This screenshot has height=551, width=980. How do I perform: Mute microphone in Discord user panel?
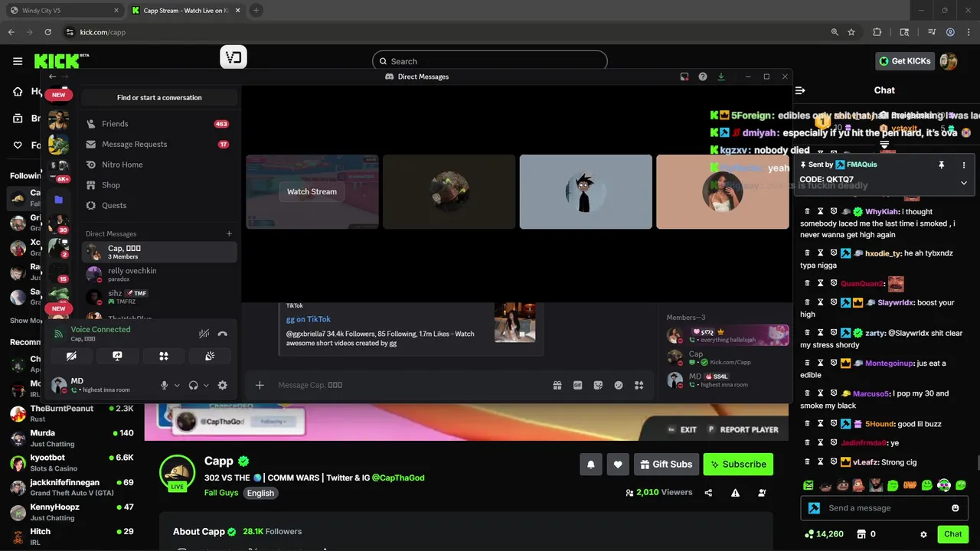coord(164,386)
